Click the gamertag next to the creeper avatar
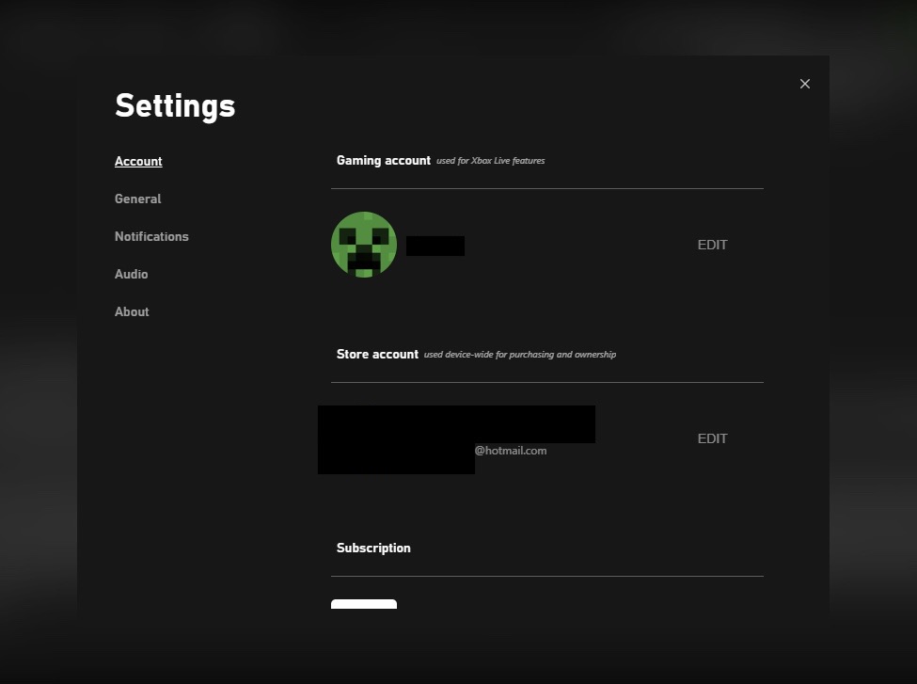This screenshot has width=917, height=684. pos(435,246)
